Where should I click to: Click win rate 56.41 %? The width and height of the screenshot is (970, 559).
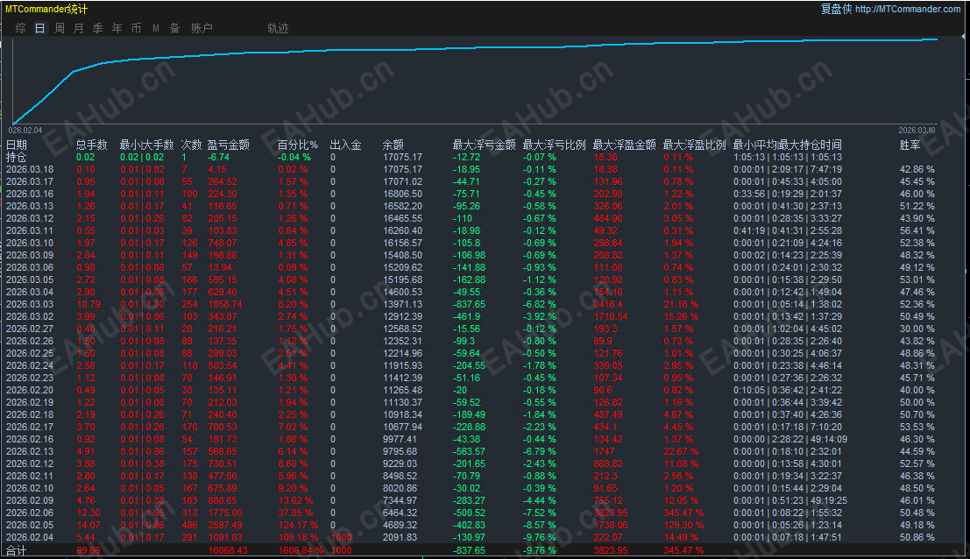click(917, 230)
